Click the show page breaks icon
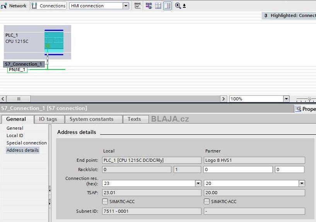The height and width of the screenshot is (222, 316). click(158, 6)
